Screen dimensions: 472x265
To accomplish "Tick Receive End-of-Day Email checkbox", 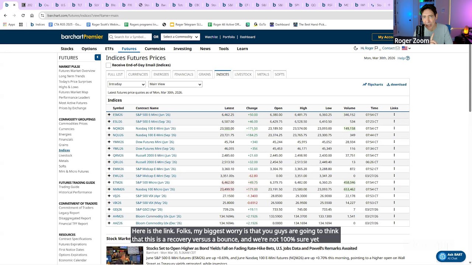I will pyautogui.click(x=108, y=65).
